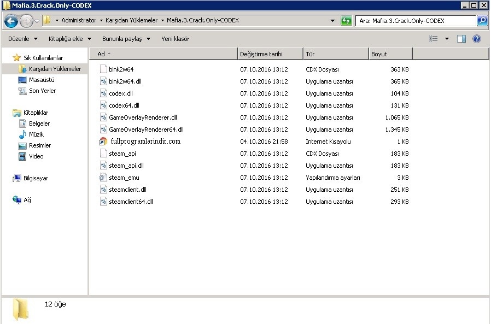Open the Kitaplığa ekle menu

click(x=69, y=39)
